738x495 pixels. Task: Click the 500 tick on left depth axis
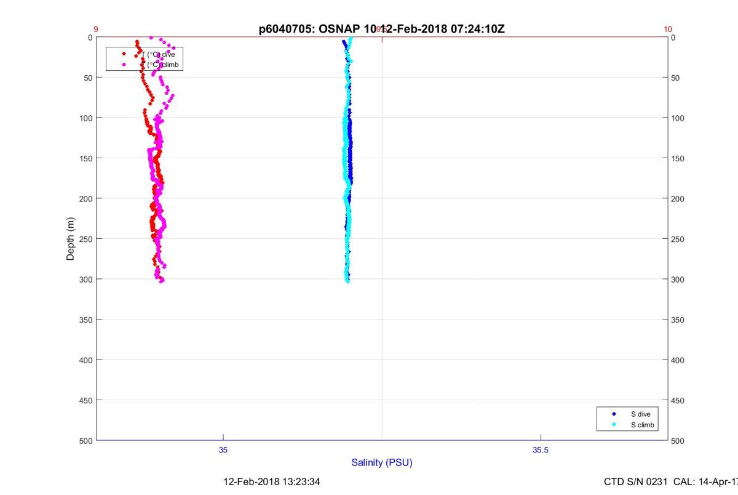pyautogui.click(x=85, y=441)
